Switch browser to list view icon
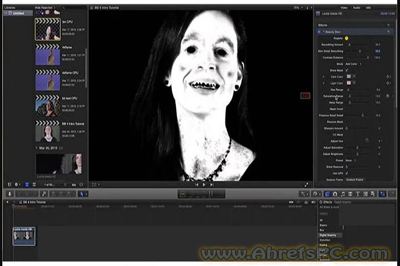Screen dimensions: 400x266 click(34, 185)
